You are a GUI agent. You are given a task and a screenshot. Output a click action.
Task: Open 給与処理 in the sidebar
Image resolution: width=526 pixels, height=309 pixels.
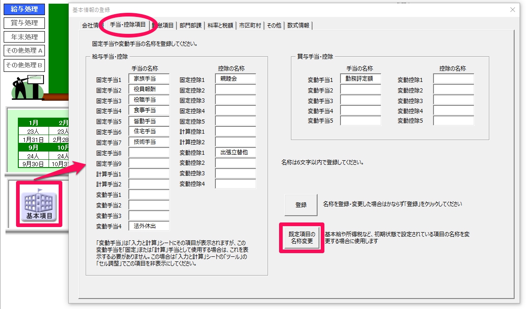point(24,9)
